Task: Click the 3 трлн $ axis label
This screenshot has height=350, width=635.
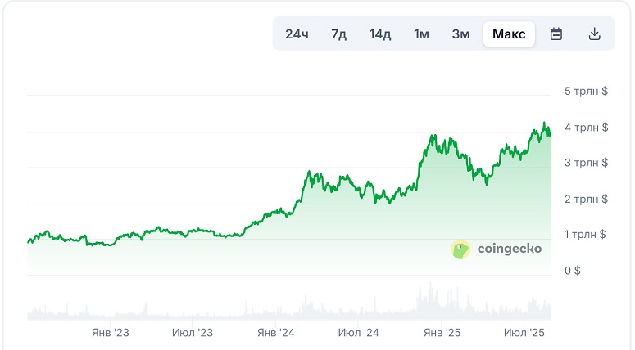Action: tap(587, 163)
